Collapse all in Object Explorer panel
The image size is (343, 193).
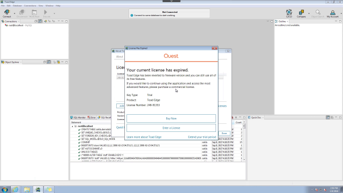(44, 62)
